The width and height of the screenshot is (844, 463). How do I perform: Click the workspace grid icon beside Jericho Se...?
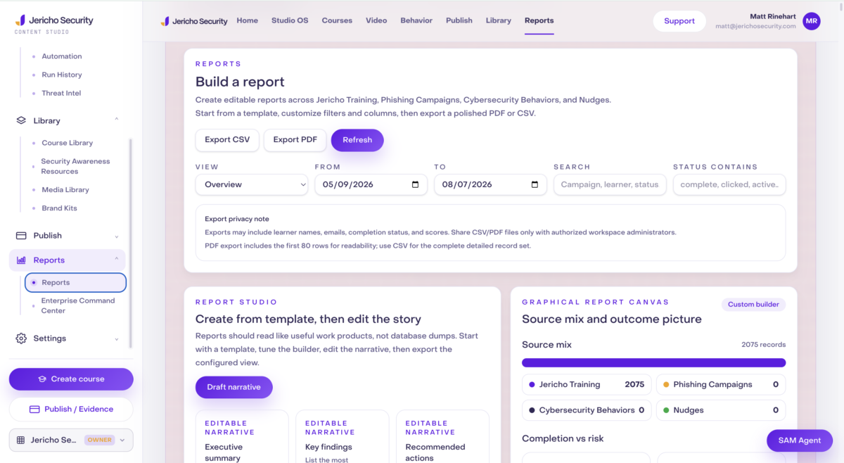[x=20, y=440]
